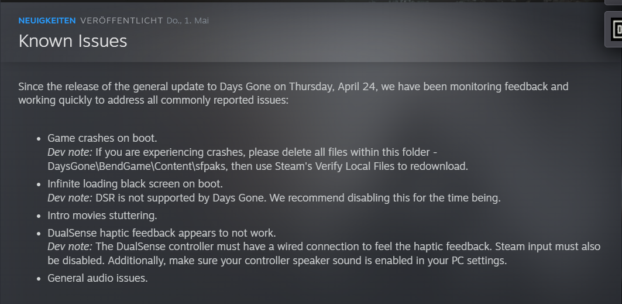The image size is (622, 304).
Task: Open the NEUIGKEITEN category label
Action: point(47,21)
